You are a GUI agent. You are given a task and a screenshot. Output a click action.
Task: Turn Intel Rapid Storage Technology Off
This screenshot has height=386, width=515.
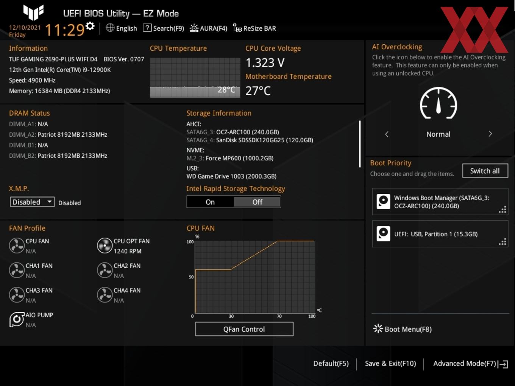[x=257, y=202]
